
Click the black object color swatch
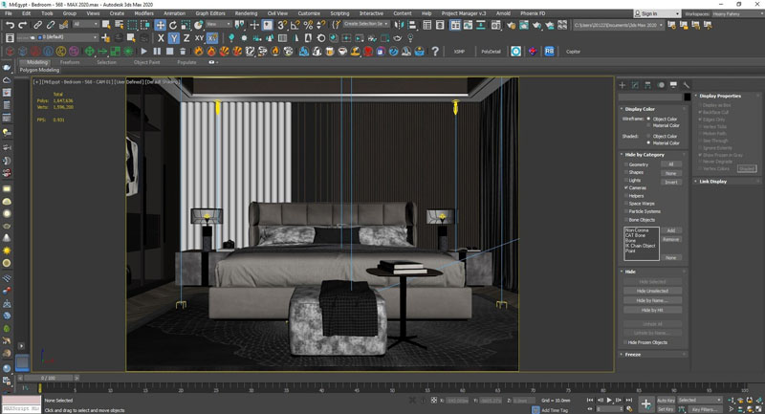[687, 97]
